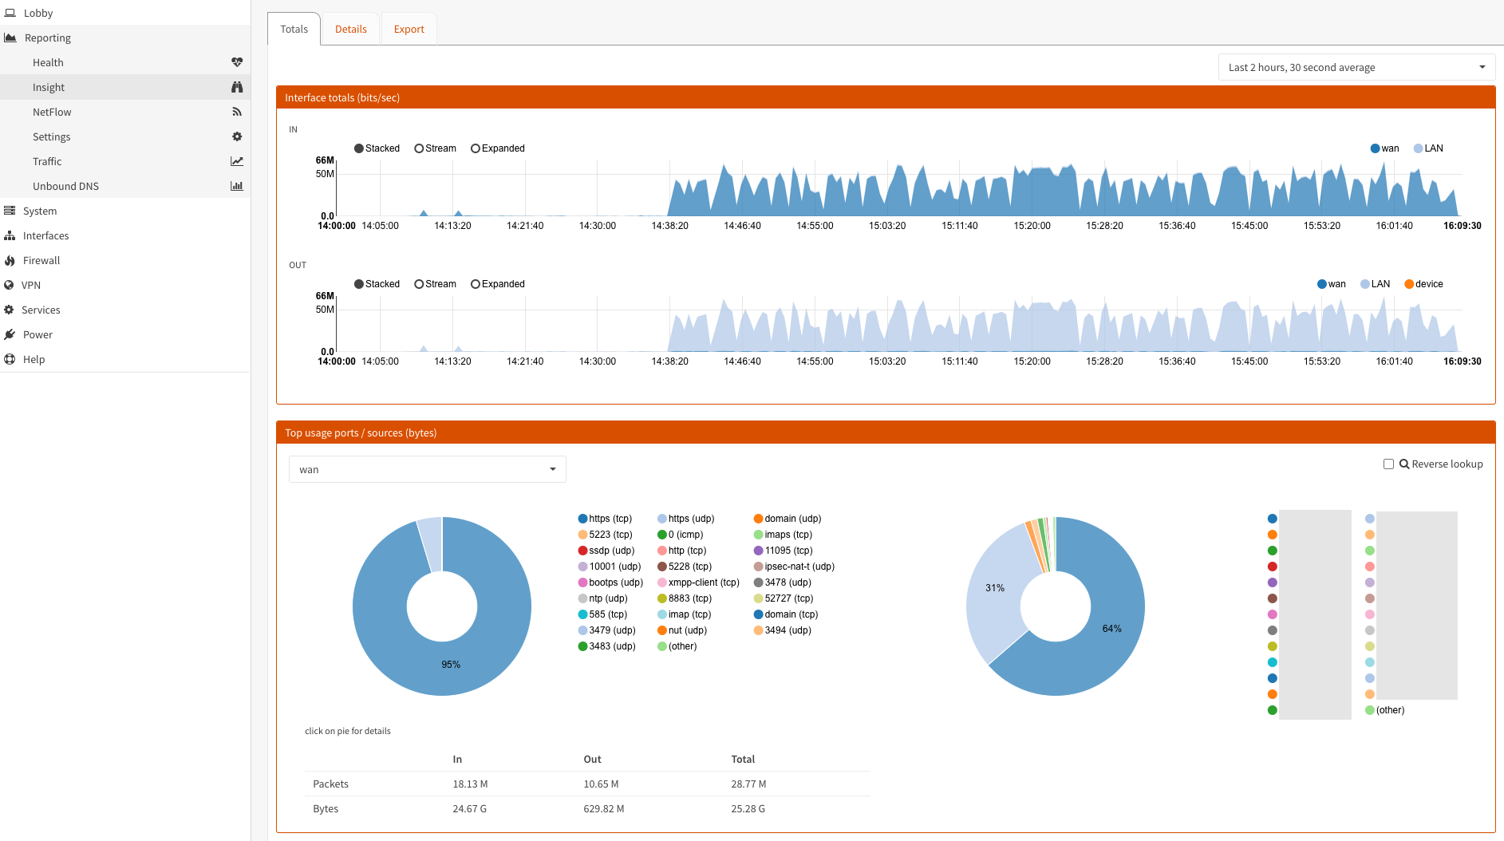The image size is (1504, 841).
Task: Open Unbound DNS reporting page
Action: click(x=125, y=186)
